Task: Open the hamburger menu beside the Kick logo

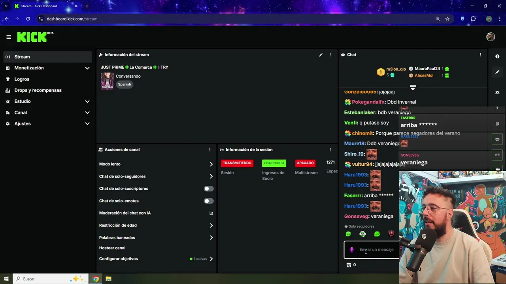Action: [x=9, y=37]
